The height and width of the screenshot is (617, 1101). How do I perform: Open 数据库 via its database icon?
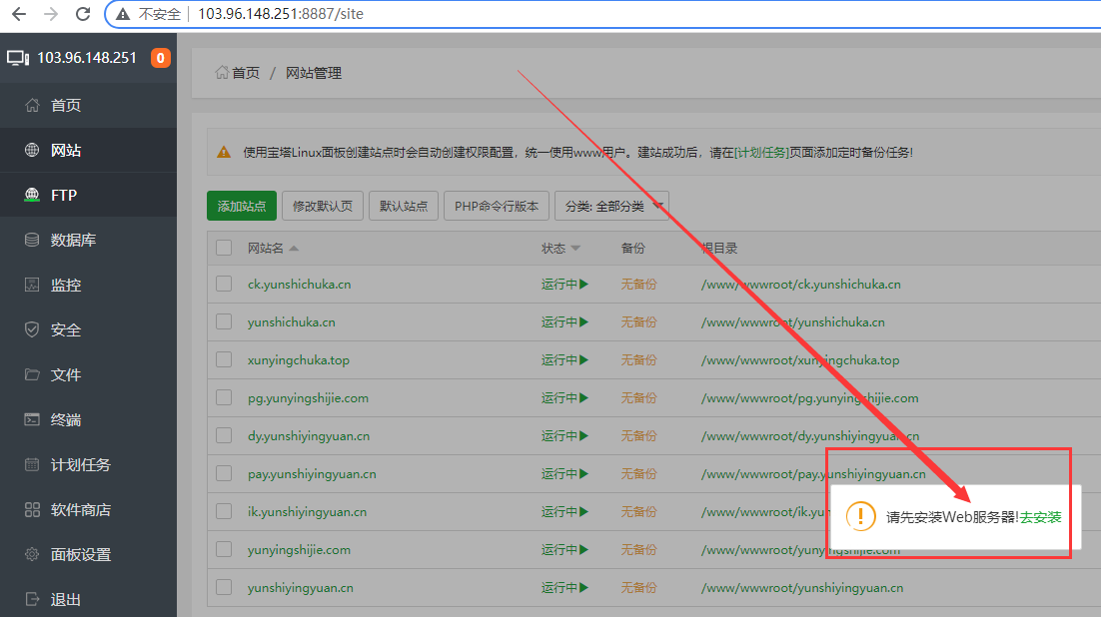(32, 241)
